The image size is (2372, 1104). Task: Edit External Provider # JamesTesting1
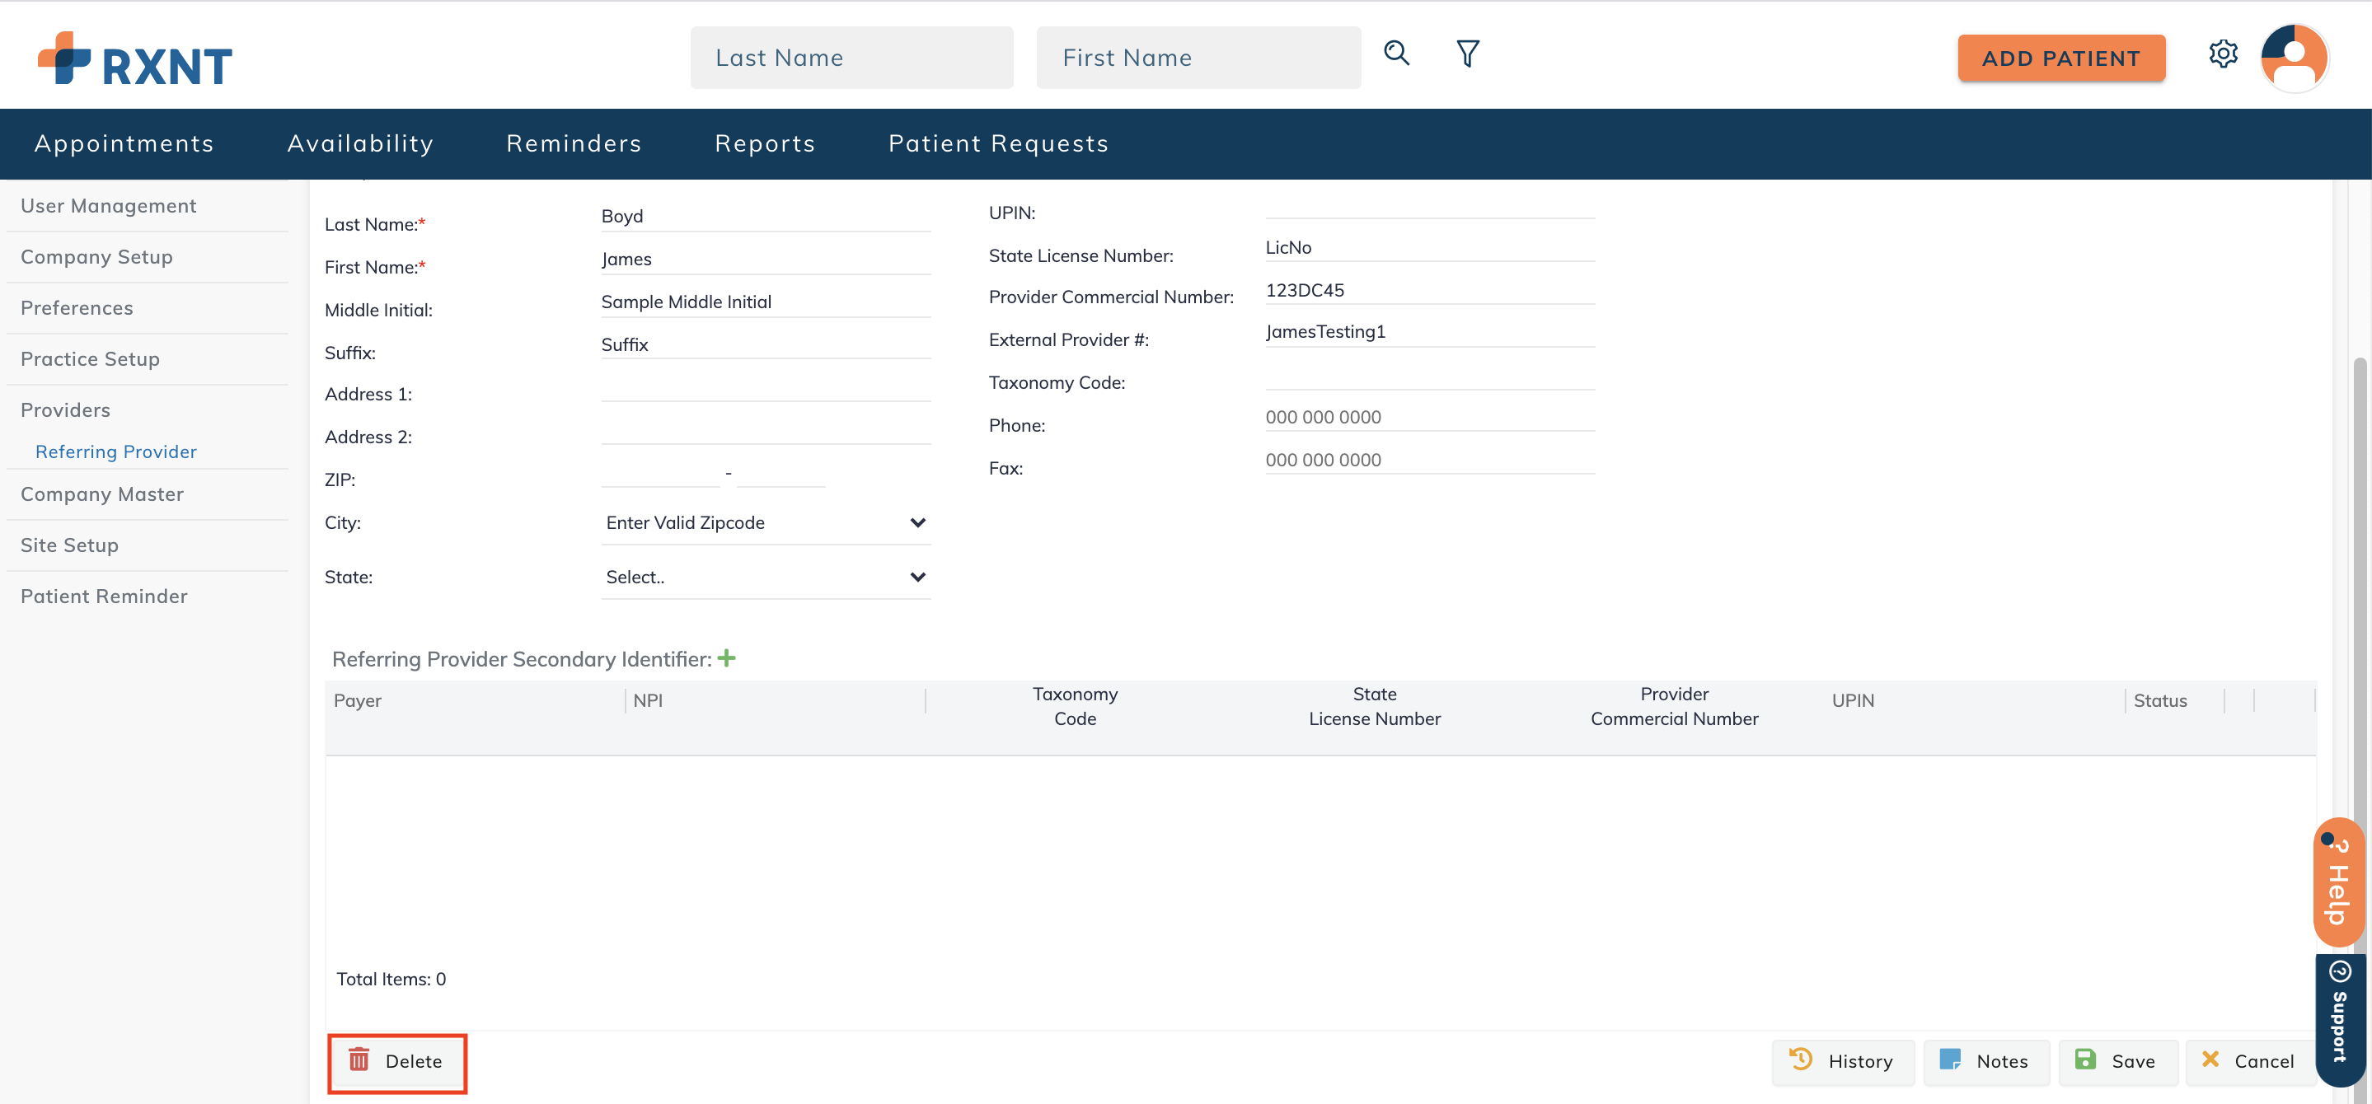pyautogui.click(x=1430, y=332)
